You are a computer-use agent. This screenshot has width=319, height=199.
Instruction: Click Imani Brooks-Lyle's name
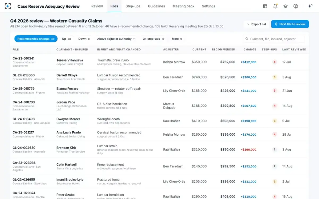click(x=70, y=180)
